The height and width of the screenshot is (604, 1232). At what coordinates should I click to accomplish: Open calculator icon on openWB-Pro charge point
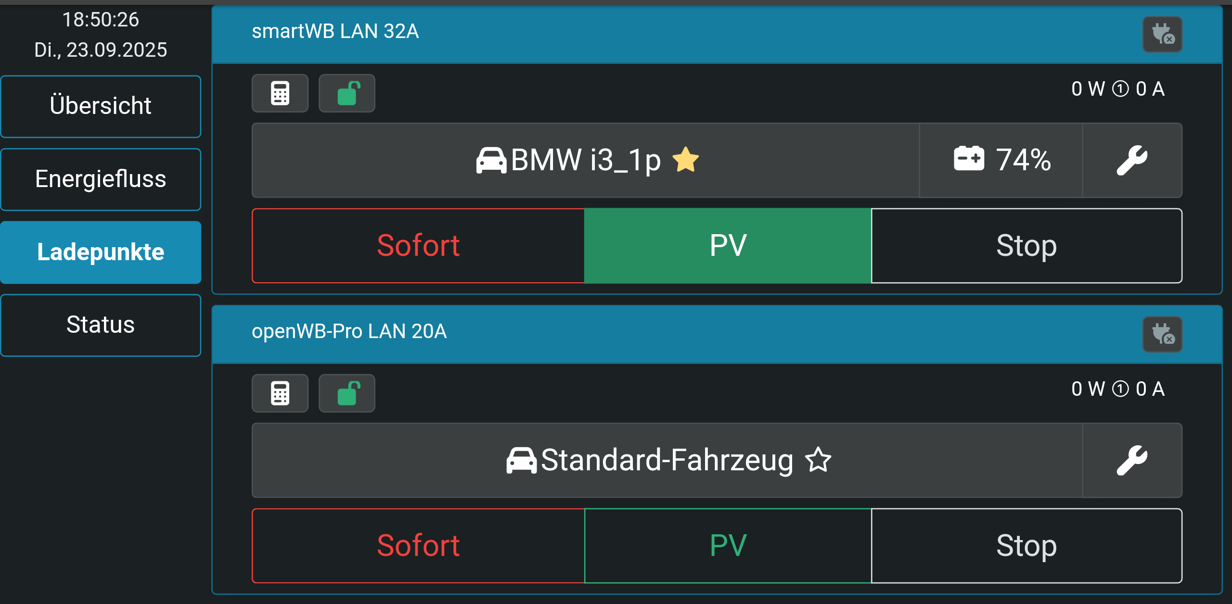[x=280, y=393]
